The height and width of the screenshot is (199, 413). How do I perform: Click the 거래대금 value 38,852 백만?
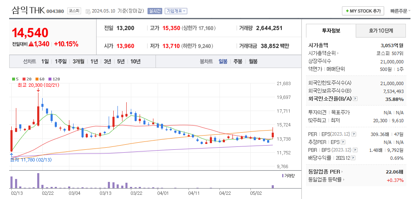(x=275, y=46)
